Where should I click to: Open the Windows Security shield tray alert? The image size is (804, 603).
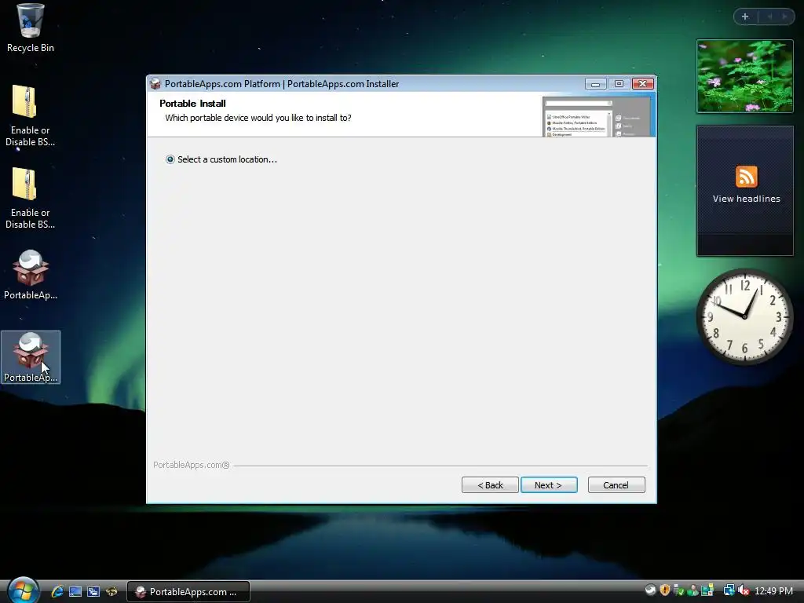665,590
